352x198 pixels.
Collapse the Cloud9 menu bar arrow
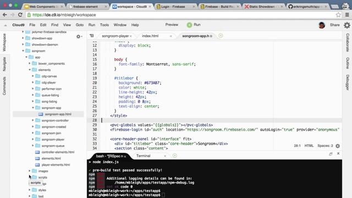tap(5, 25)
